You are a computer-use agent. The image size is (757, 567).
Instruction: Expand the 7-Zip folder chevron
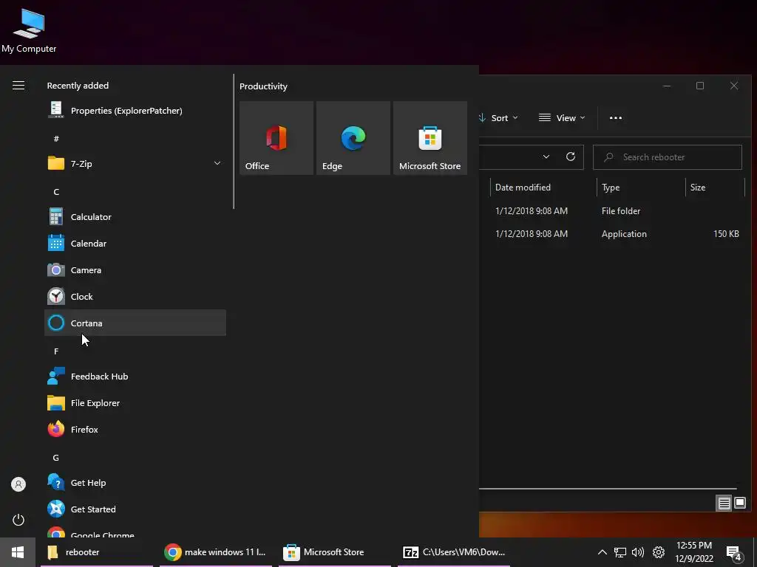coord(217,163)
